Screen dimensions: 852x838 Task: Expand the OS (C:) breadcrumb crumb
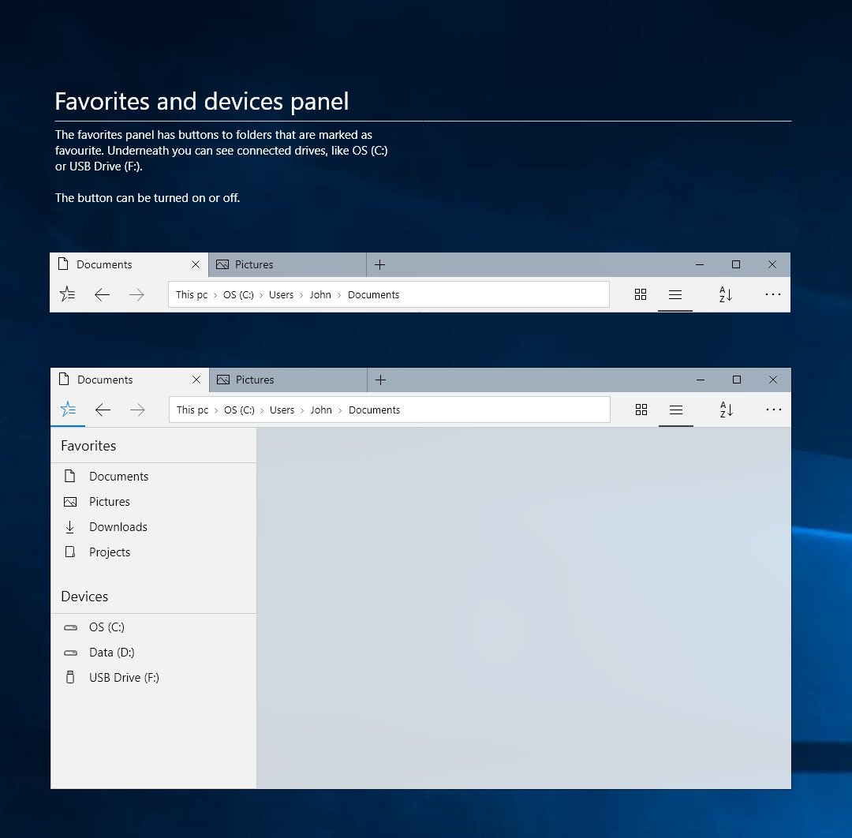(239, 410)
